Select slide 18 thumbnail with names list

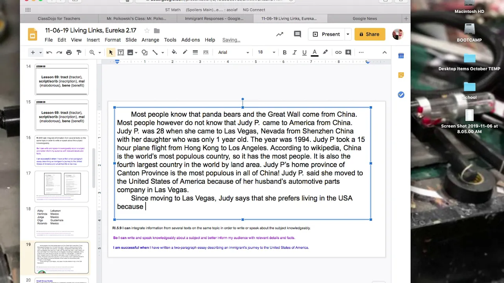point(62,222)
